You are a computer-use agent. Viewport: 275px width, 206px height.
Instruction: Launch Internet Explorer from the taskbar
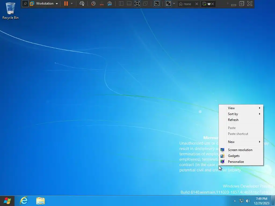click(24, 201)
